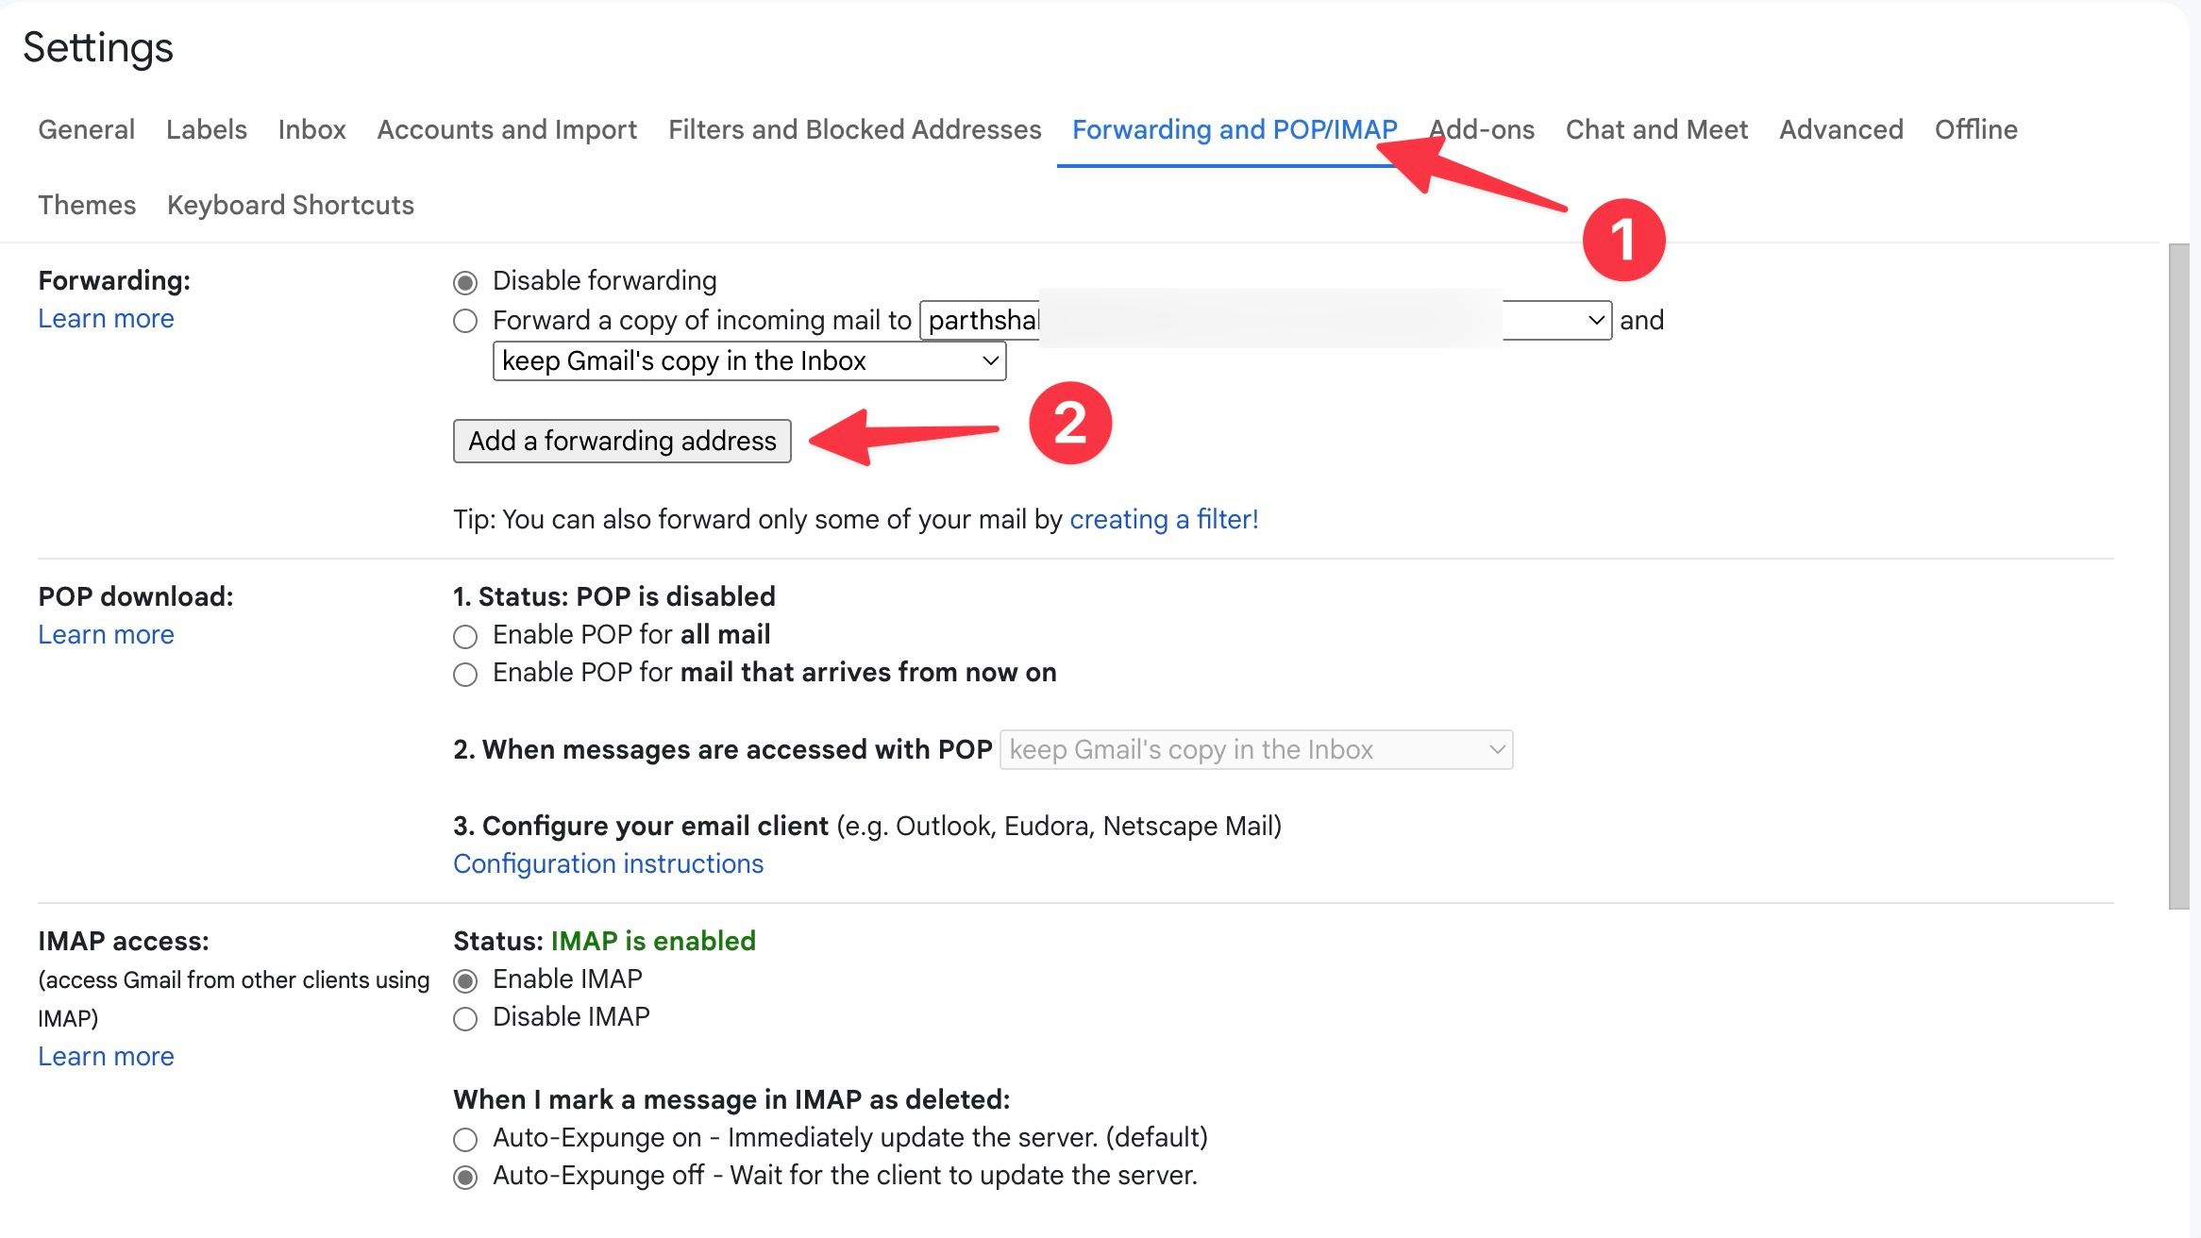
Task: Open the Themes settings tab
Action: click(86, 205)
